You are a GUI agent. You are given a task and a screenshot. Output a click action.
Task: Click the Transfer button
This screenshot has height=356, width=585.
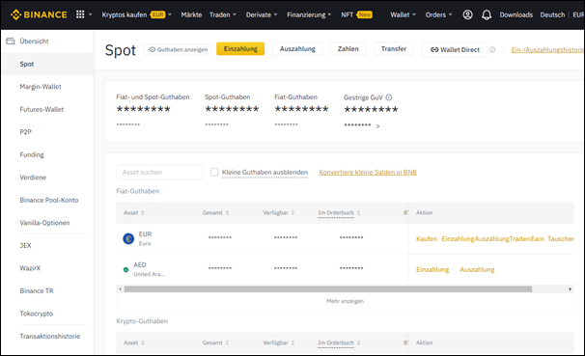click(x=394, y=49)
